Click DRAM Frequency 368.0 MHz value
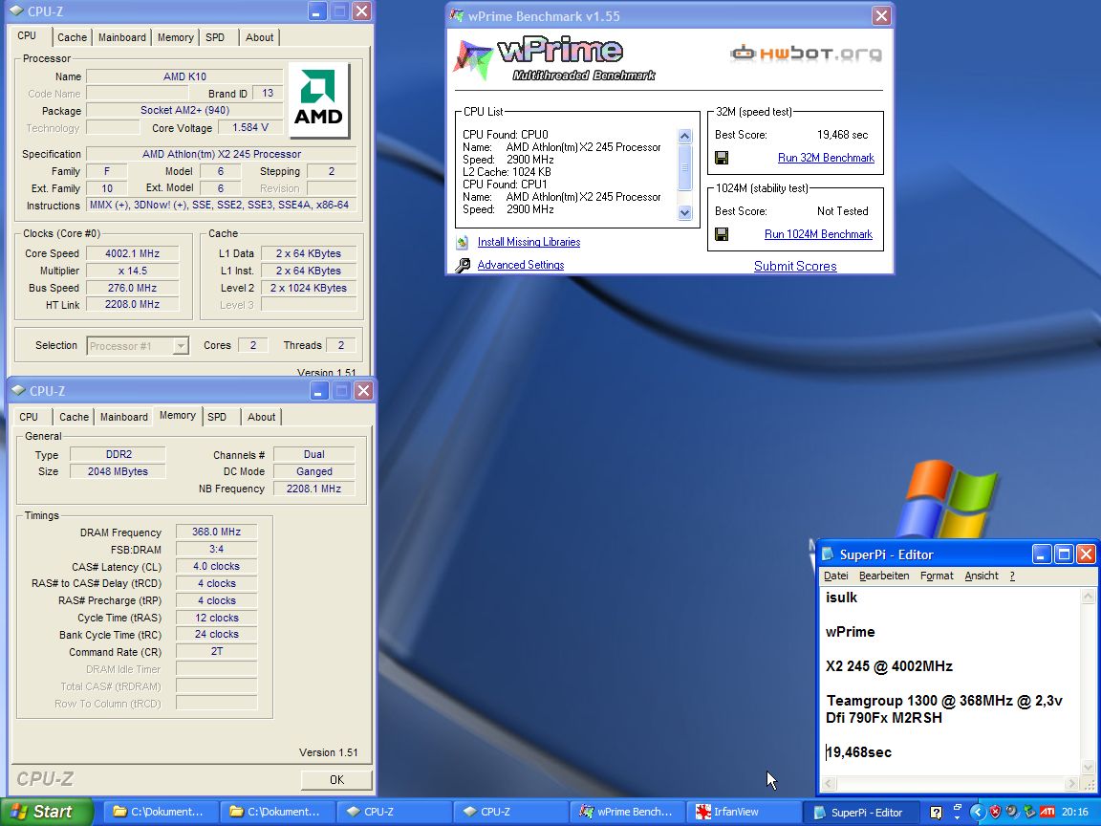Viewport: 1101px width, 826px height. pos(216,533)
